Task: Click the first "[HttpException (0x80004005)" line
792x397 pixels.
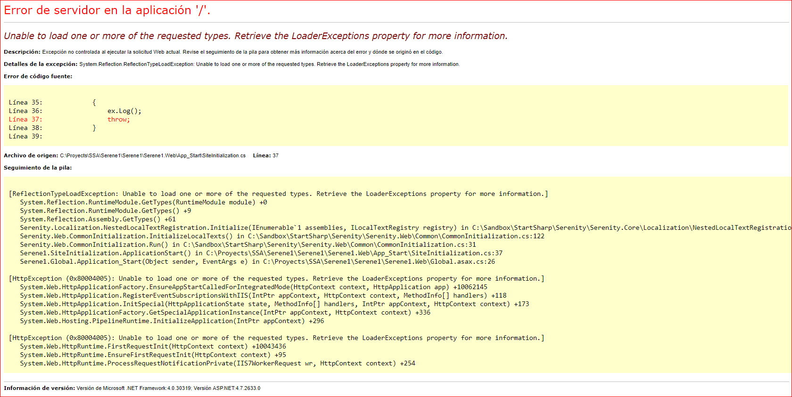Action: (x=277, y=278)
